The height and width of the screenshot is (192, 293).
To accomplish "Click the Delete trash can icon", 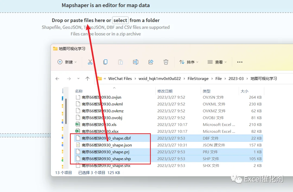I will click(x=166, y=62).
